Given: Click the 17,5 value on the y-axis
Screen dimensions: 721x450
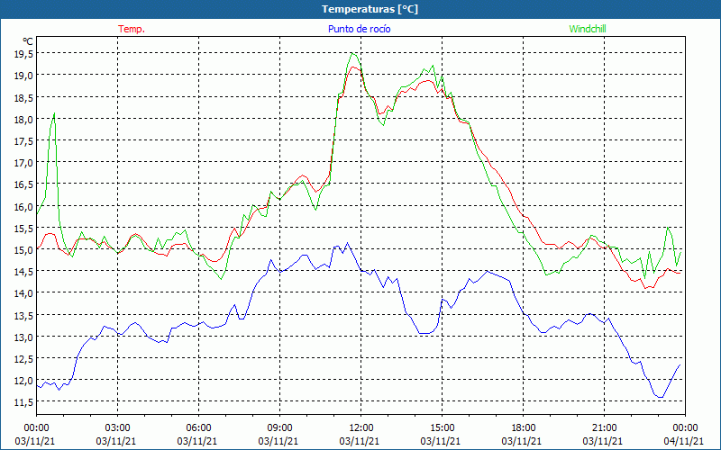Looking at the screenshot, I should [23, 141].
